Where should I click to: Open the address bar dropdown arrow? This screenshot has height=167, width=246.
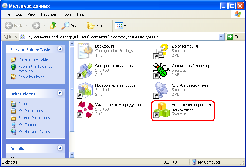tap(221, 37)
